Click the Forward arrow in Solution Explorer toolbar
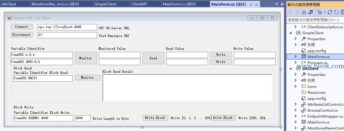 (297, 12)
